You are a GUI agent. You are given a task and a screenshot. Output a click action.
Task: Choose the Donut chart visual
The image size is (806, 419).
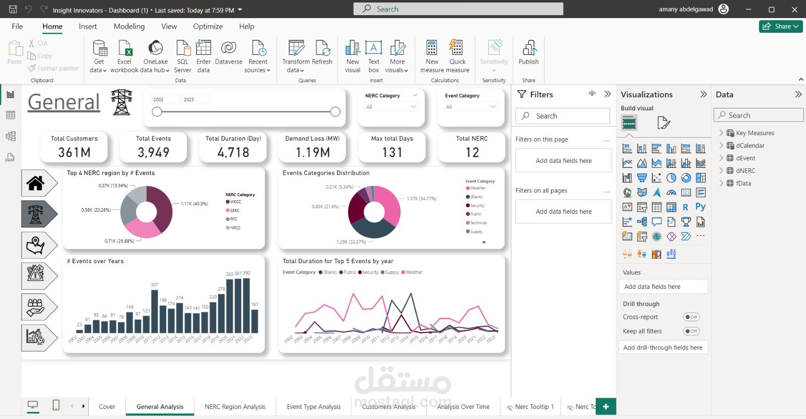pos(686,177)
